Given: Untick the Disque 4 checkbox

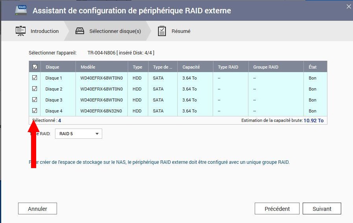Looking at the screenshot, I should click(35, 111).
